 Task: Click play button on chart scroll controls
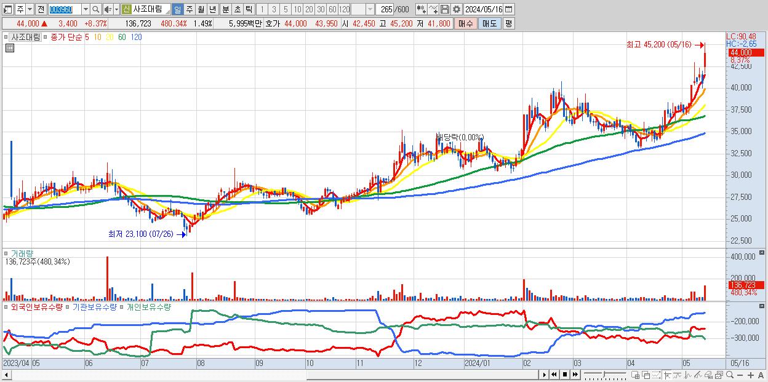tap(544, 375)
